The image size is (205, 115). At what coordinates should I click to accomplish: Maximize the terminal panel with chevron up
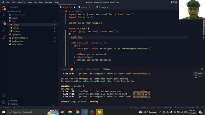pyautogui.click(x=199, y=69)
